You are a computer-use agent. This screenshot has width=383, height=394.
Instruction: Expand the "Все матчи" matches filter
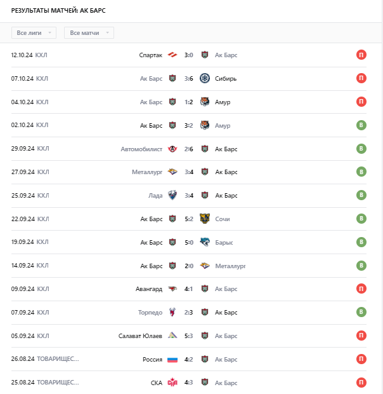tap(89, 32)
